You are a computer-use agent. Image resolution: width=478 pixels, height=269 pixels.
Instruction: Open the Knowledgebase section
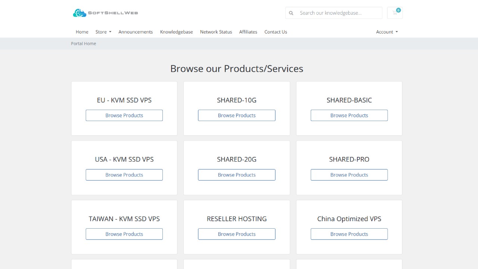176,32
